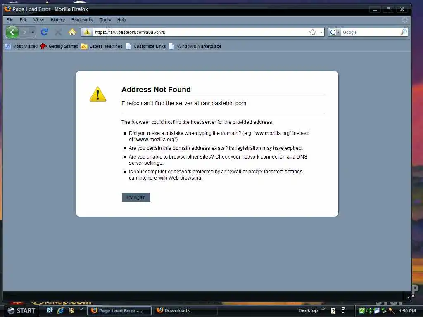Viewport: 423px width, 317px height.
Task: Close the Firefox window
Action: point(402,9)
